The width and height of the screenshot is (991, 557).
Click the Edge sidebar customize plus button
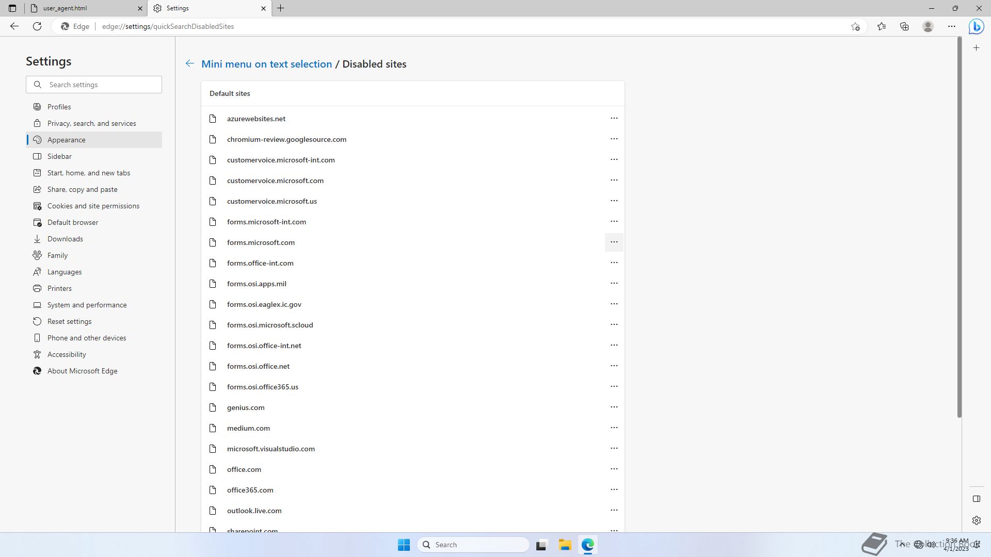976,48
